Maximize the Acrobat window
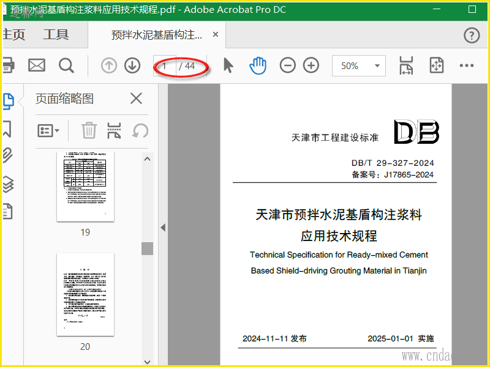 click(472, 9)
